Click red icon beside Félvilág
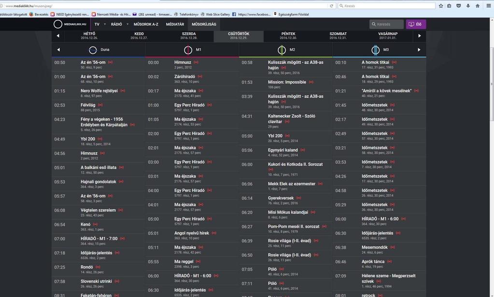The width and height of the screenshot is (494, 297). click(100, 105)
